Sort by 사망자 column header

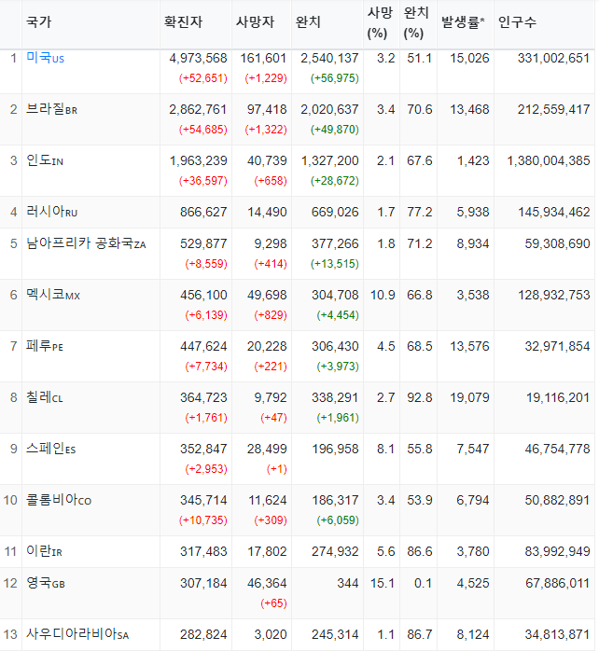(255, 22)
